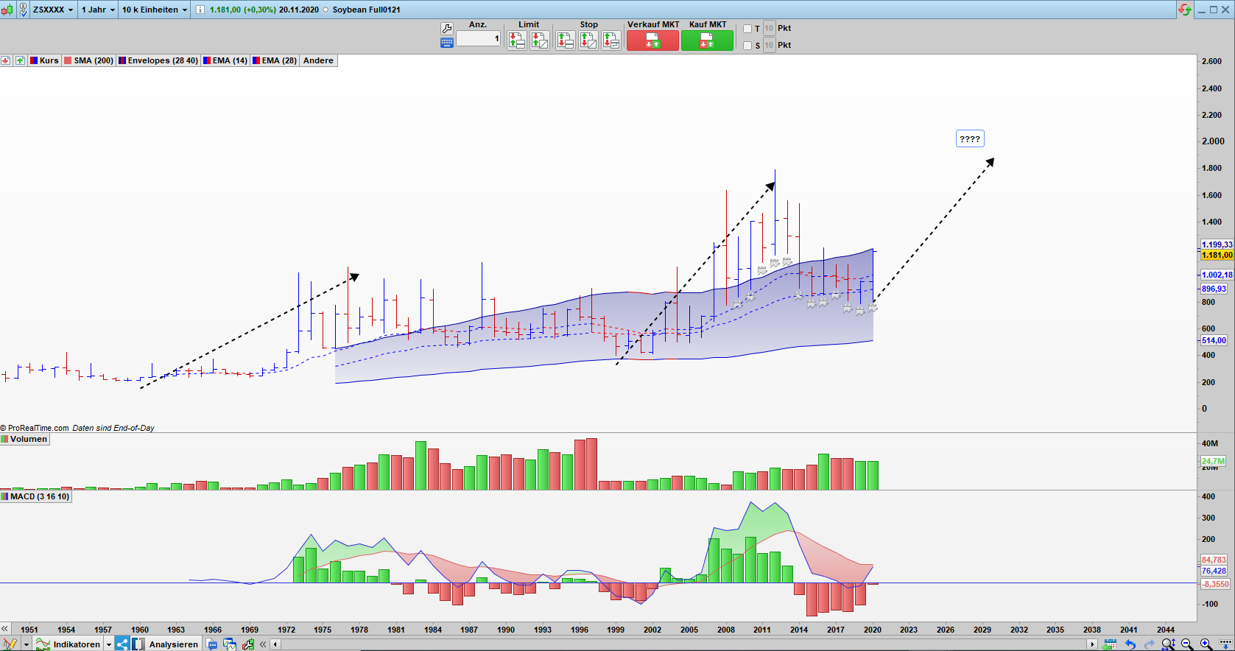Click the zoom in magnifier icon
The height and width of the screenshot is (651, 1235).
(1206, 644)
